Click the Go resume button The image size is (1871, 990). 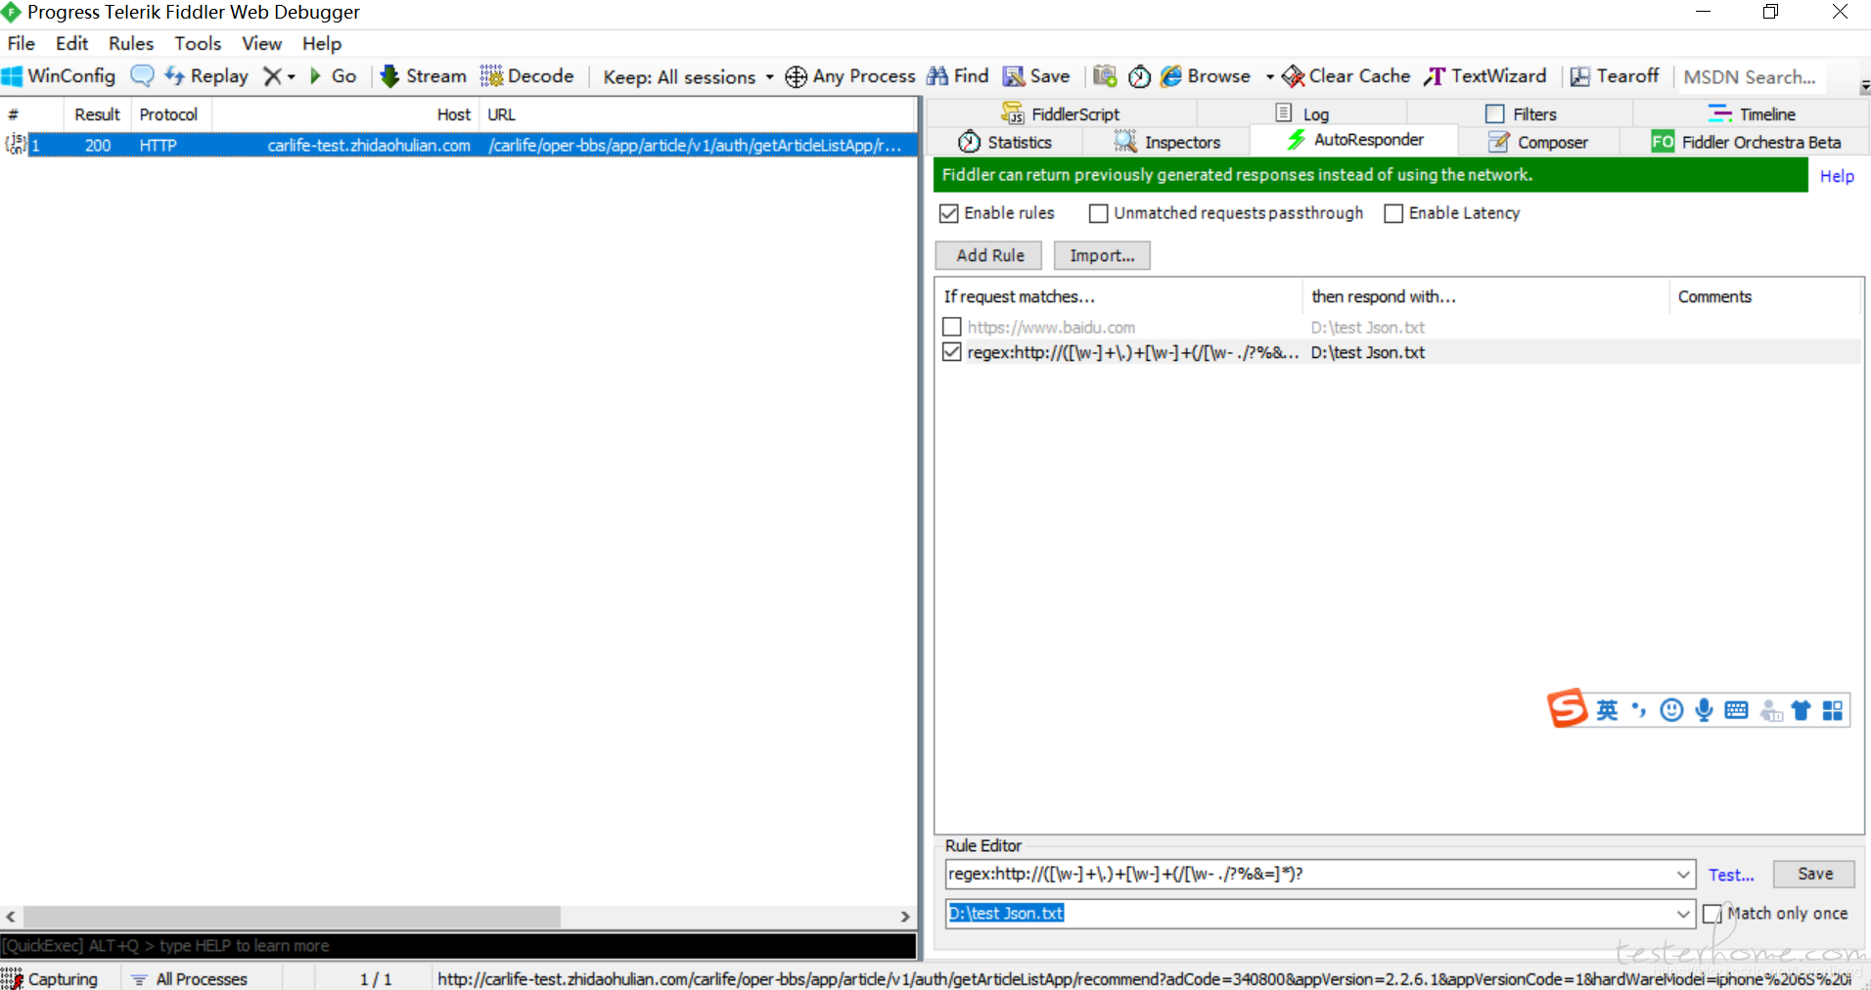tap(334, 76)
